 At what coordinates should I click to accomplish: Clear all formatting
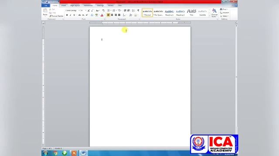click(x=103, y=10)
